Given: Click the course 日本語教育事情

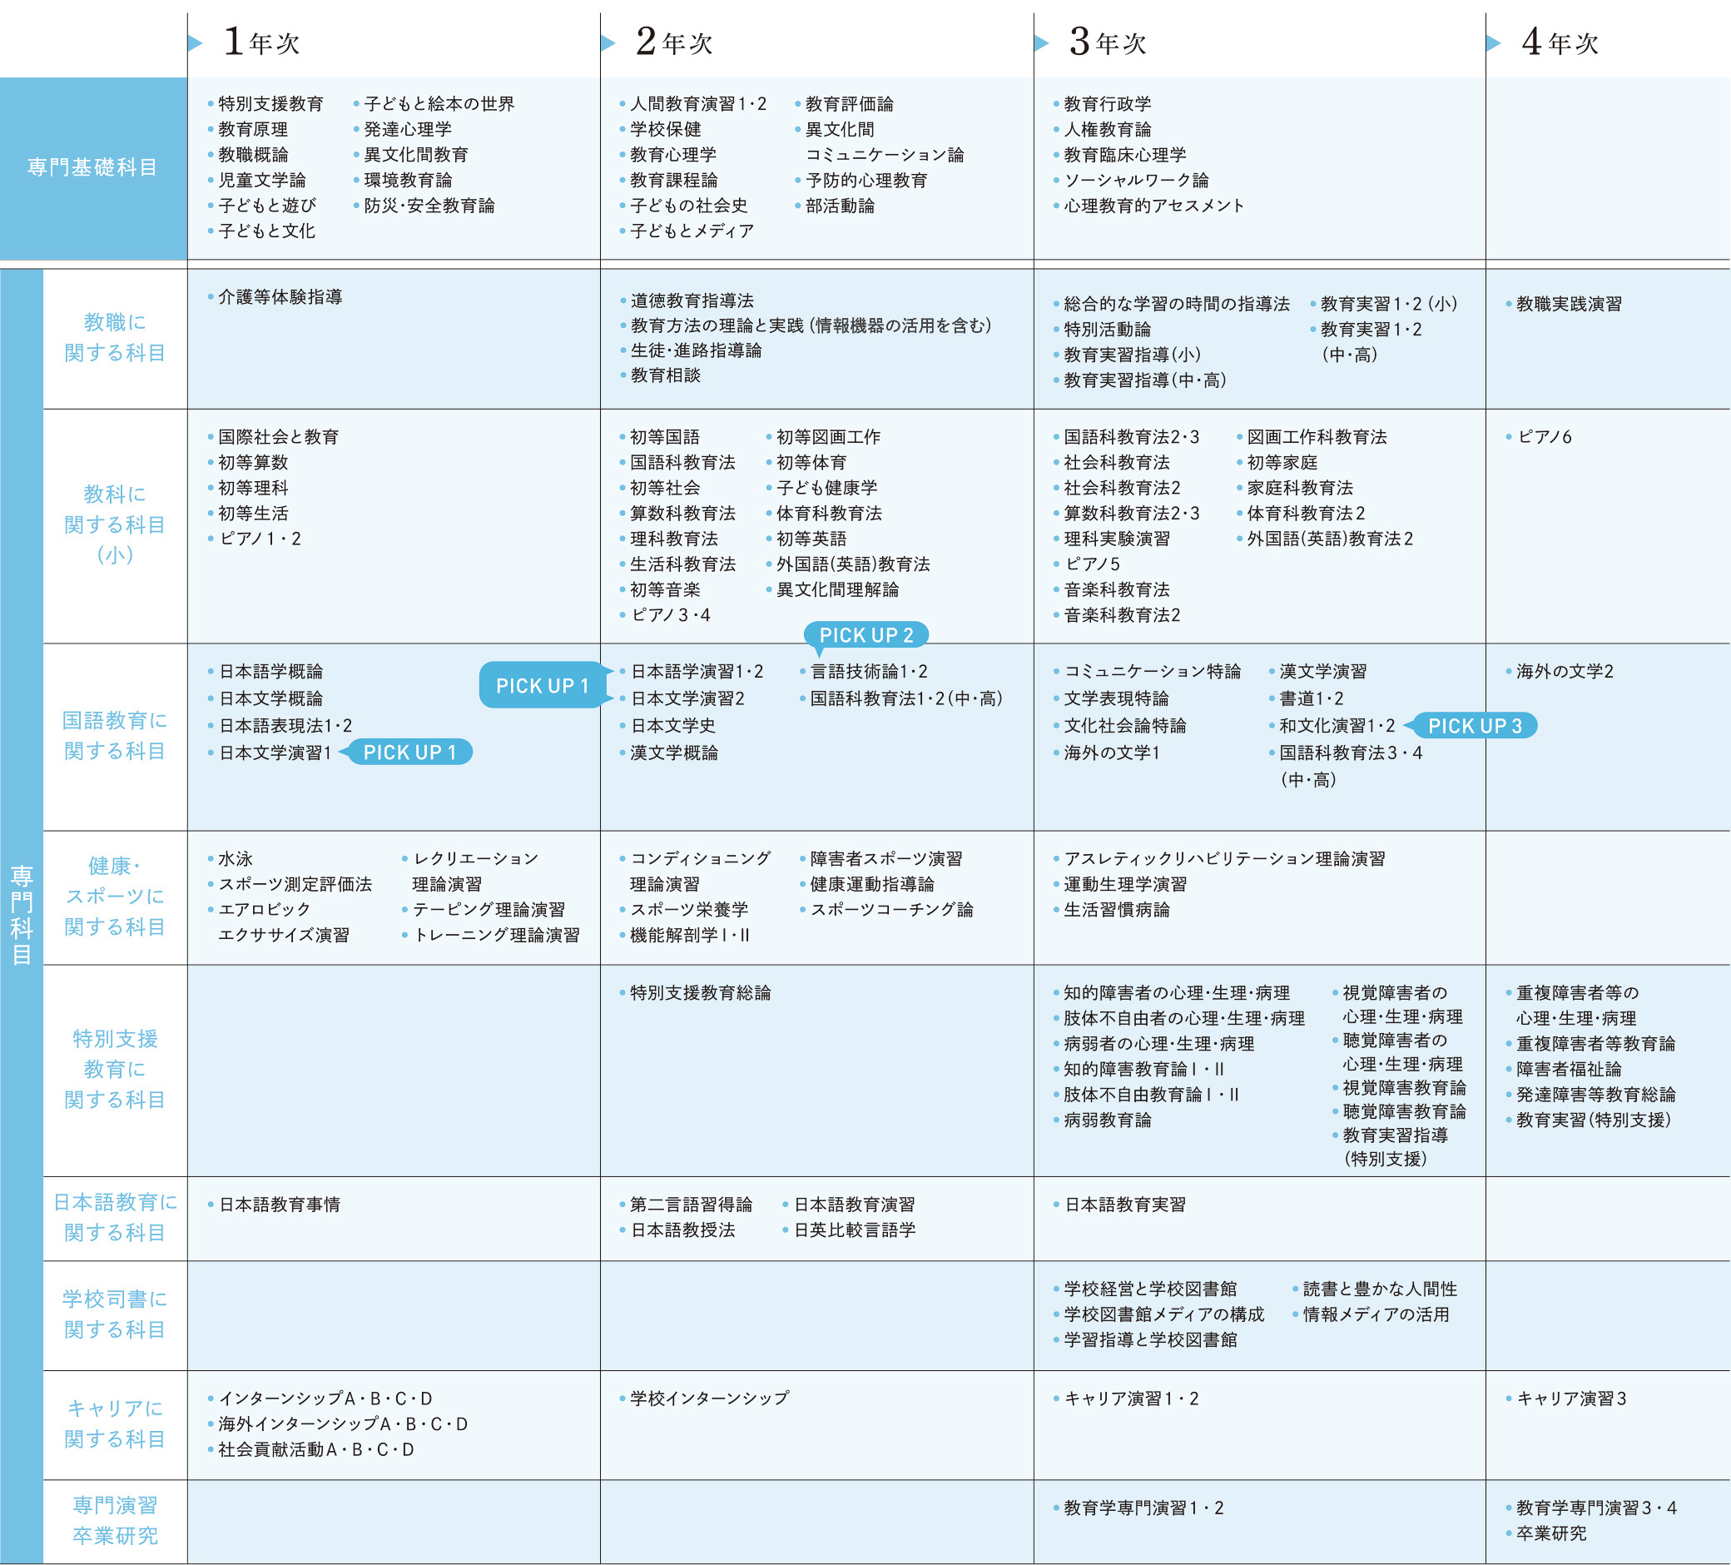Looking at the screenshot, I should [x=279, y=1205].
